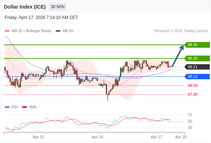
Task: Click the Apr 17 axis date
Action: pos(157,137)
